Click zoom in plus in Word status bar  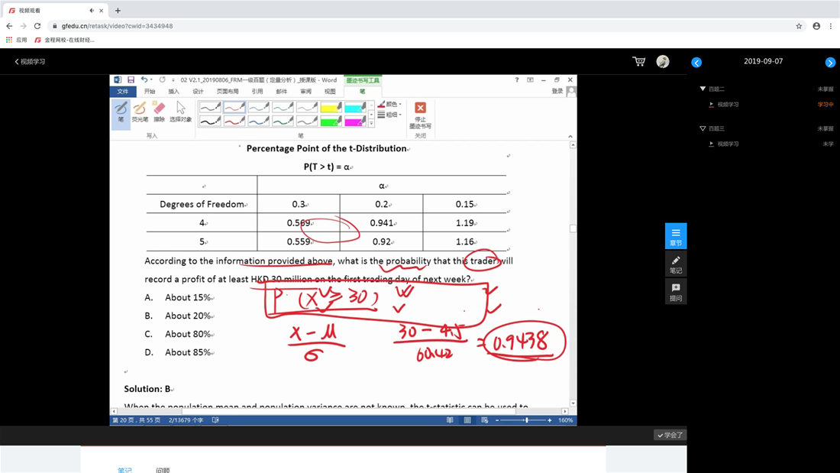pyautogui.click(x=550, y=420)
